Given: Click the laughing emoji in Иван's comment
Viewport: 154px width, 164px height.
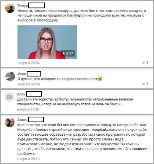Looking at the screenshot, I should point(100,79).
